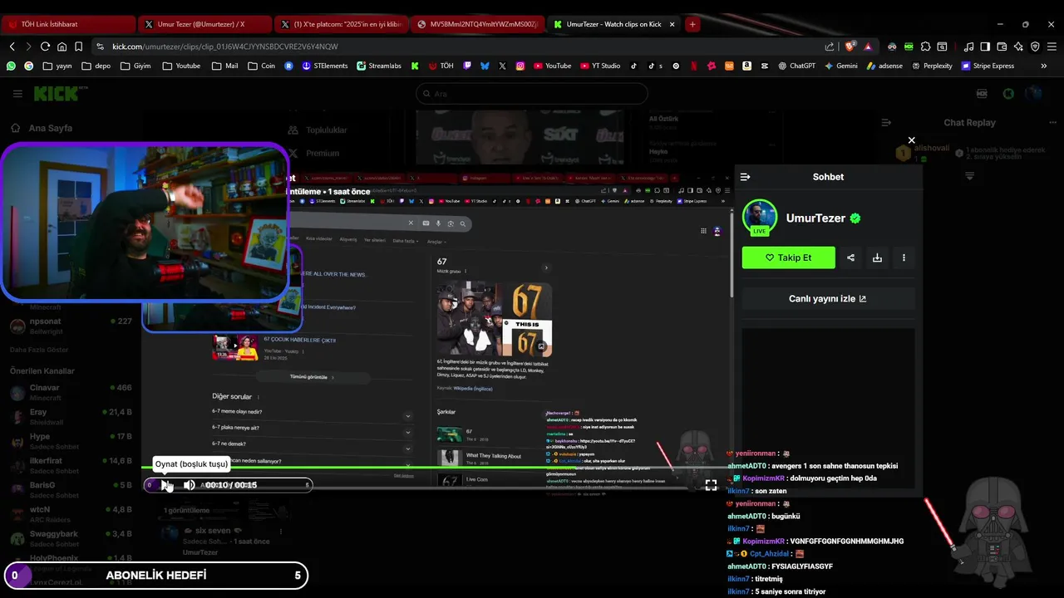Viewport: 1064px width, 598px height.
Task: Bookmark this page with the bookmark icon
Action: click(78, 47)
